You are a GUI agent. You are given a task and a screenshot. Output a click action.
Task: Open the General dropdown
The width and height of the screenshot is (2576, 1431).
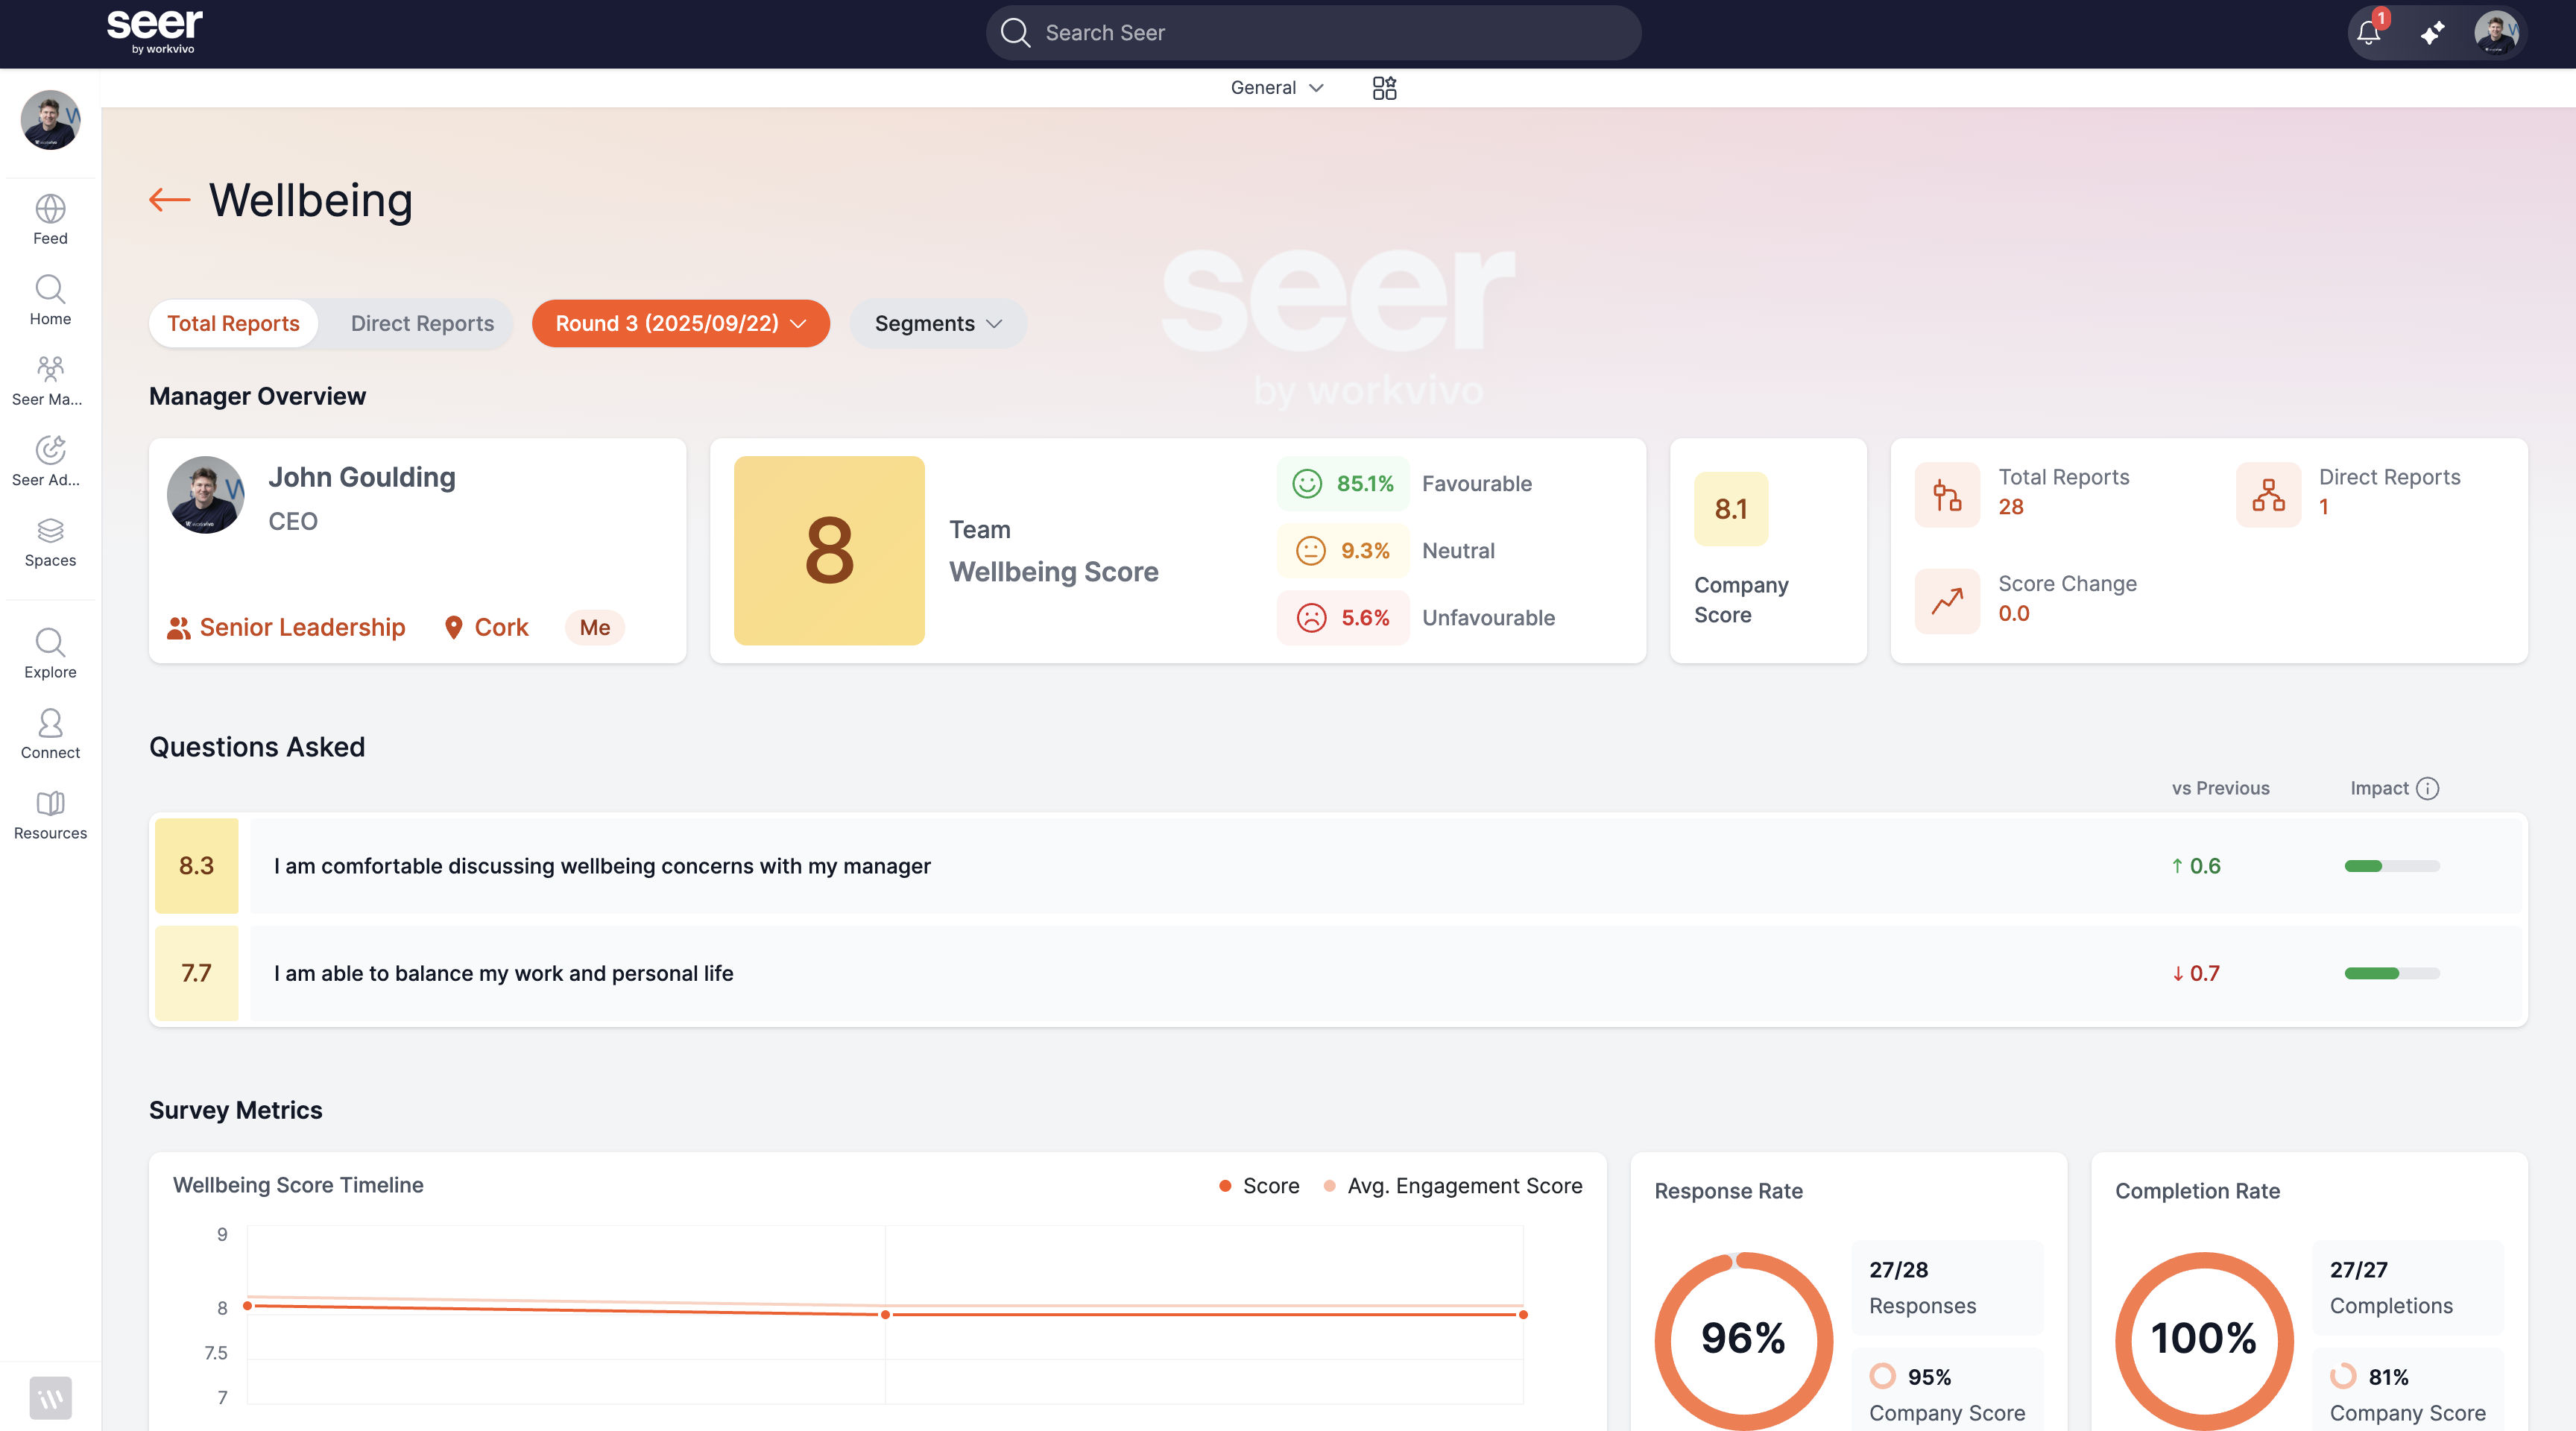tap(1277, 88)
